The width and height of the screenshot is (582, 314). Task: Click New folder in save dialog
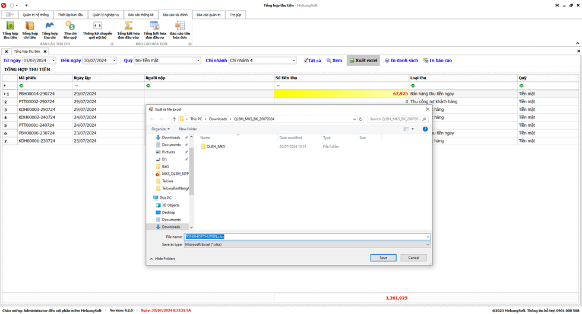coord(188,129)
